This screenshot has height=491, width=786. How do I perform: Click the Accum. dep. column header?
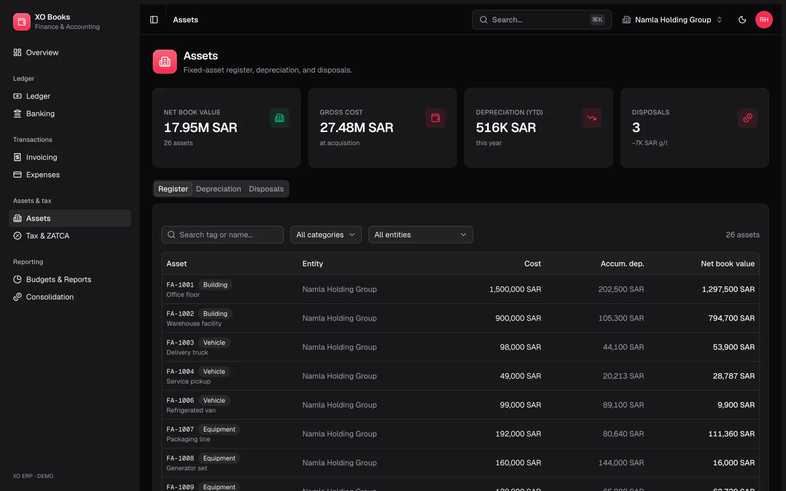[x=622, y=264]
